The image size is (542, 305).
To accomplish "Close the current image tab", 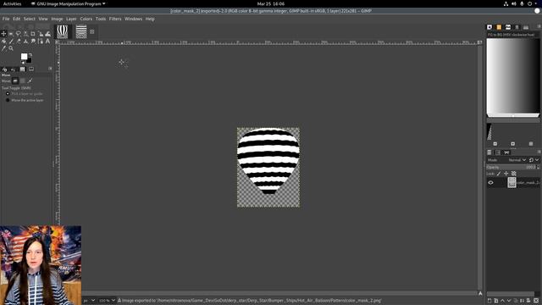I will (x=92, y=32).
